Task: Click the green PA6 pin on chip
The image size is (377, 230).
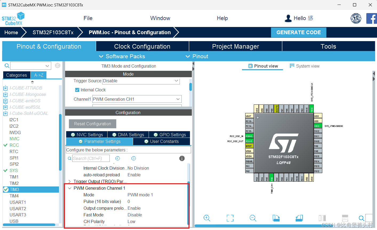Action: [272, 177]
